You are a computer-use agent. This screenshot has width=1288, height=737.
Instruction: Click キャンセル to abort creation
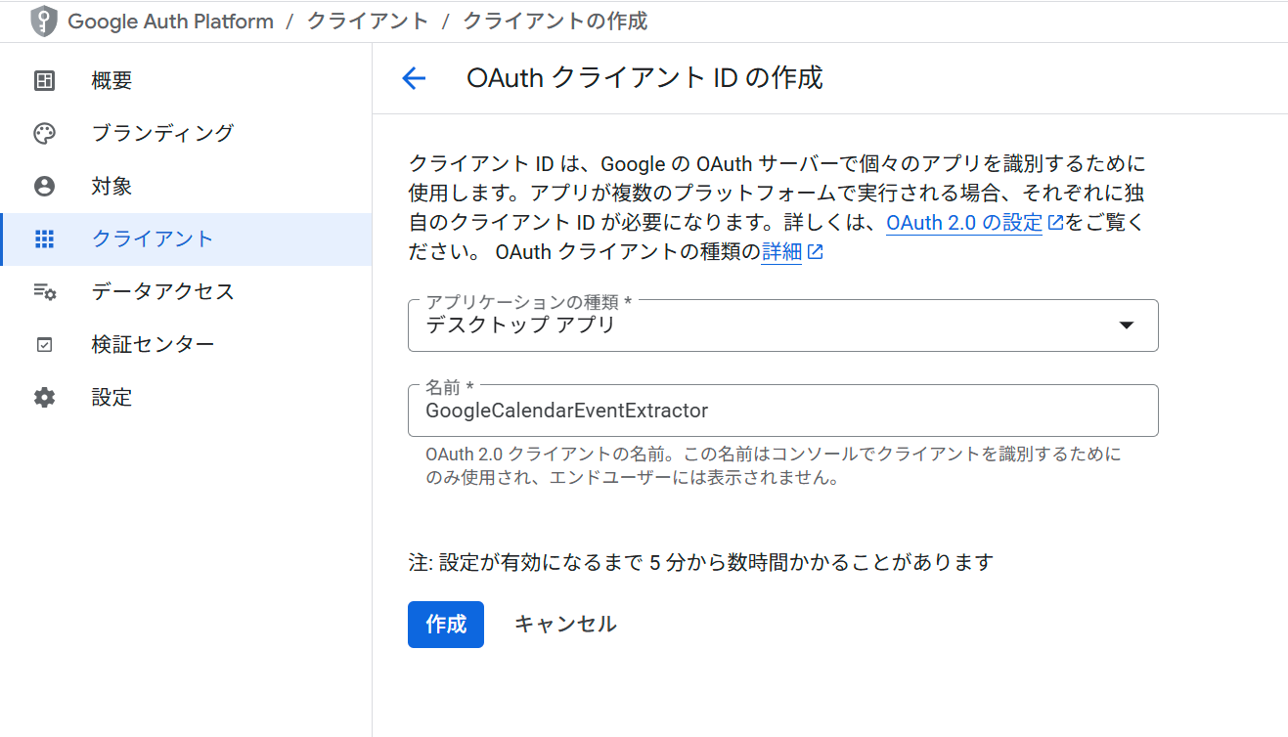click(564, 624)
